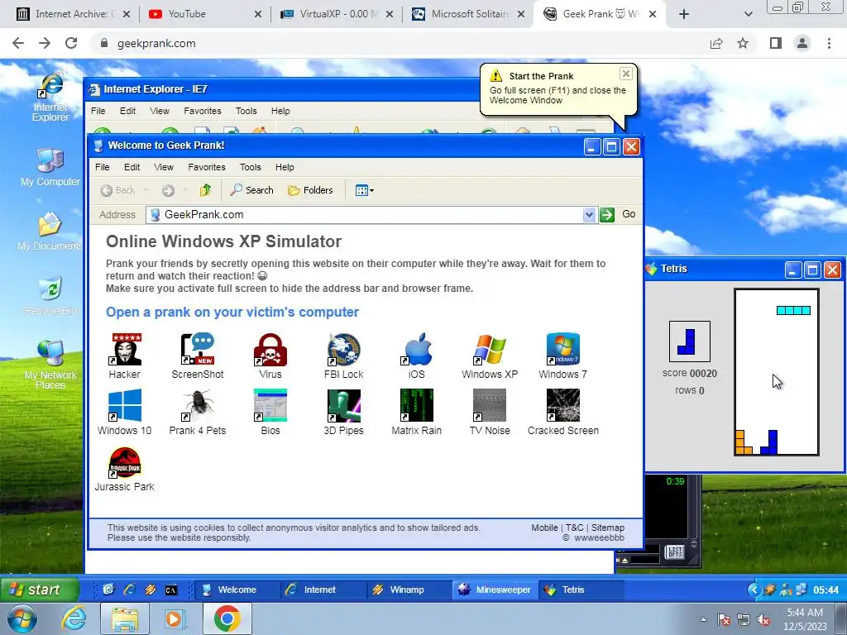The height and width of the screenshot is (635, 847).
Task: Launch the Windows 10 prank
Action: pos(125,405)
